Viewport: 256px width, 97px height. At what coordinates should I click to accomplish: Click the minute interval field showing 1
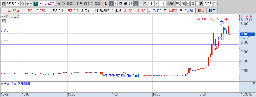(x=151, y=4)
